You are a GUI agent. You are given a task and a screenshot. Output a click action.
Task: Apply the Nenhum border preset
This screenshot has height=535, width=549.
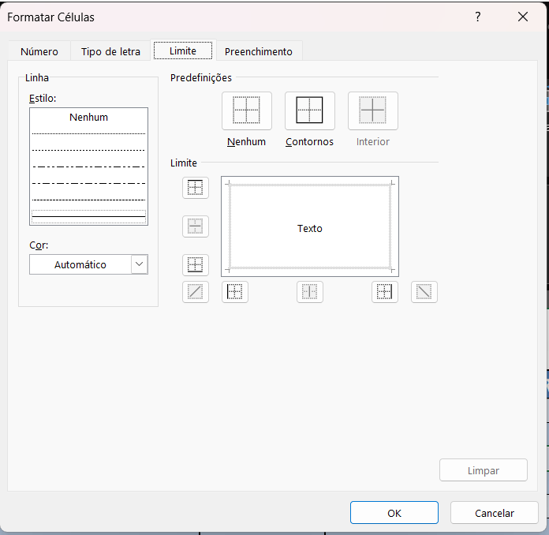pos(246,110)
